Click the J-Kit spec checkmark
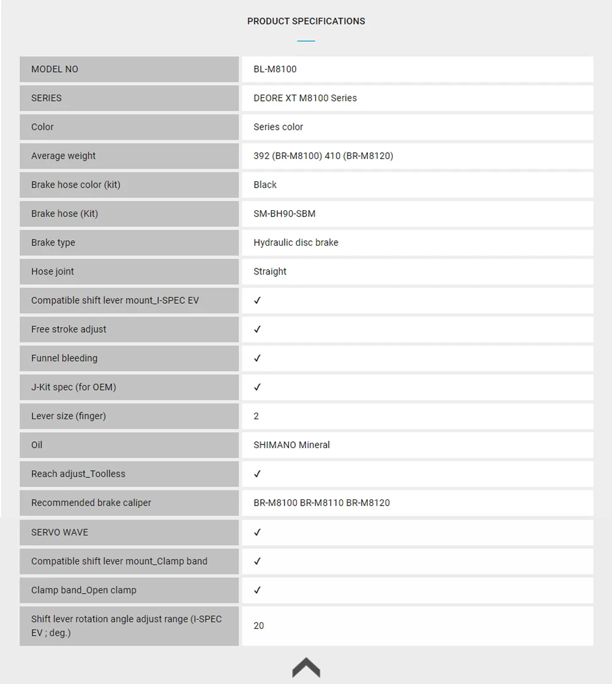The width and height of the screenshot is (612, 684). pyautogui.click(x=257, y=387)
